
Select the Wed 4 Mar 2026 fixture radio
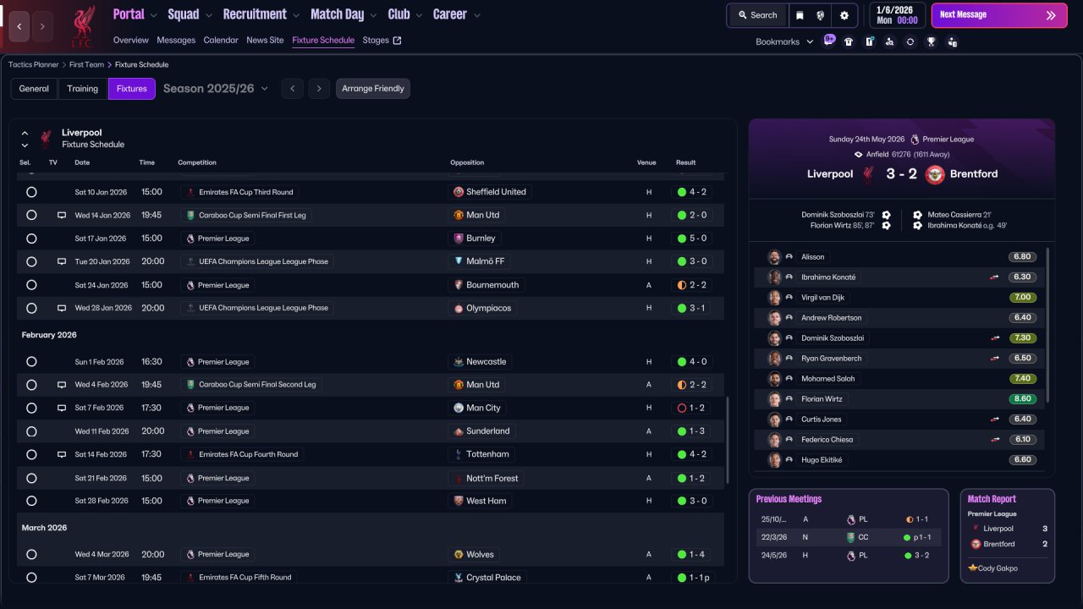pyautogui.click(x=31, y=555)
